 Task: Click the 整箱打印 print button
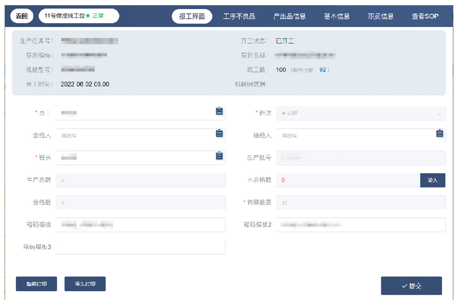coord(36,284)
